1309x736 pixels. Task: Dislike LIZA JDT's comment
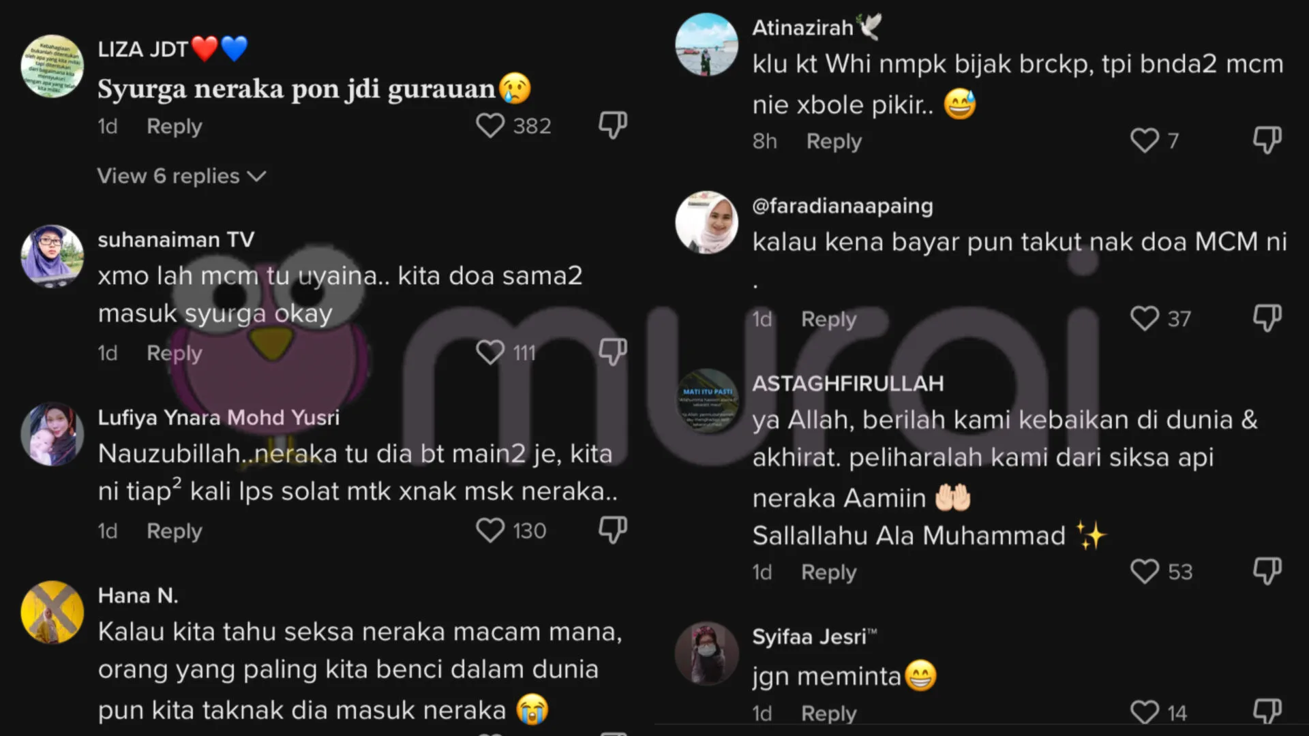[612, 126]
